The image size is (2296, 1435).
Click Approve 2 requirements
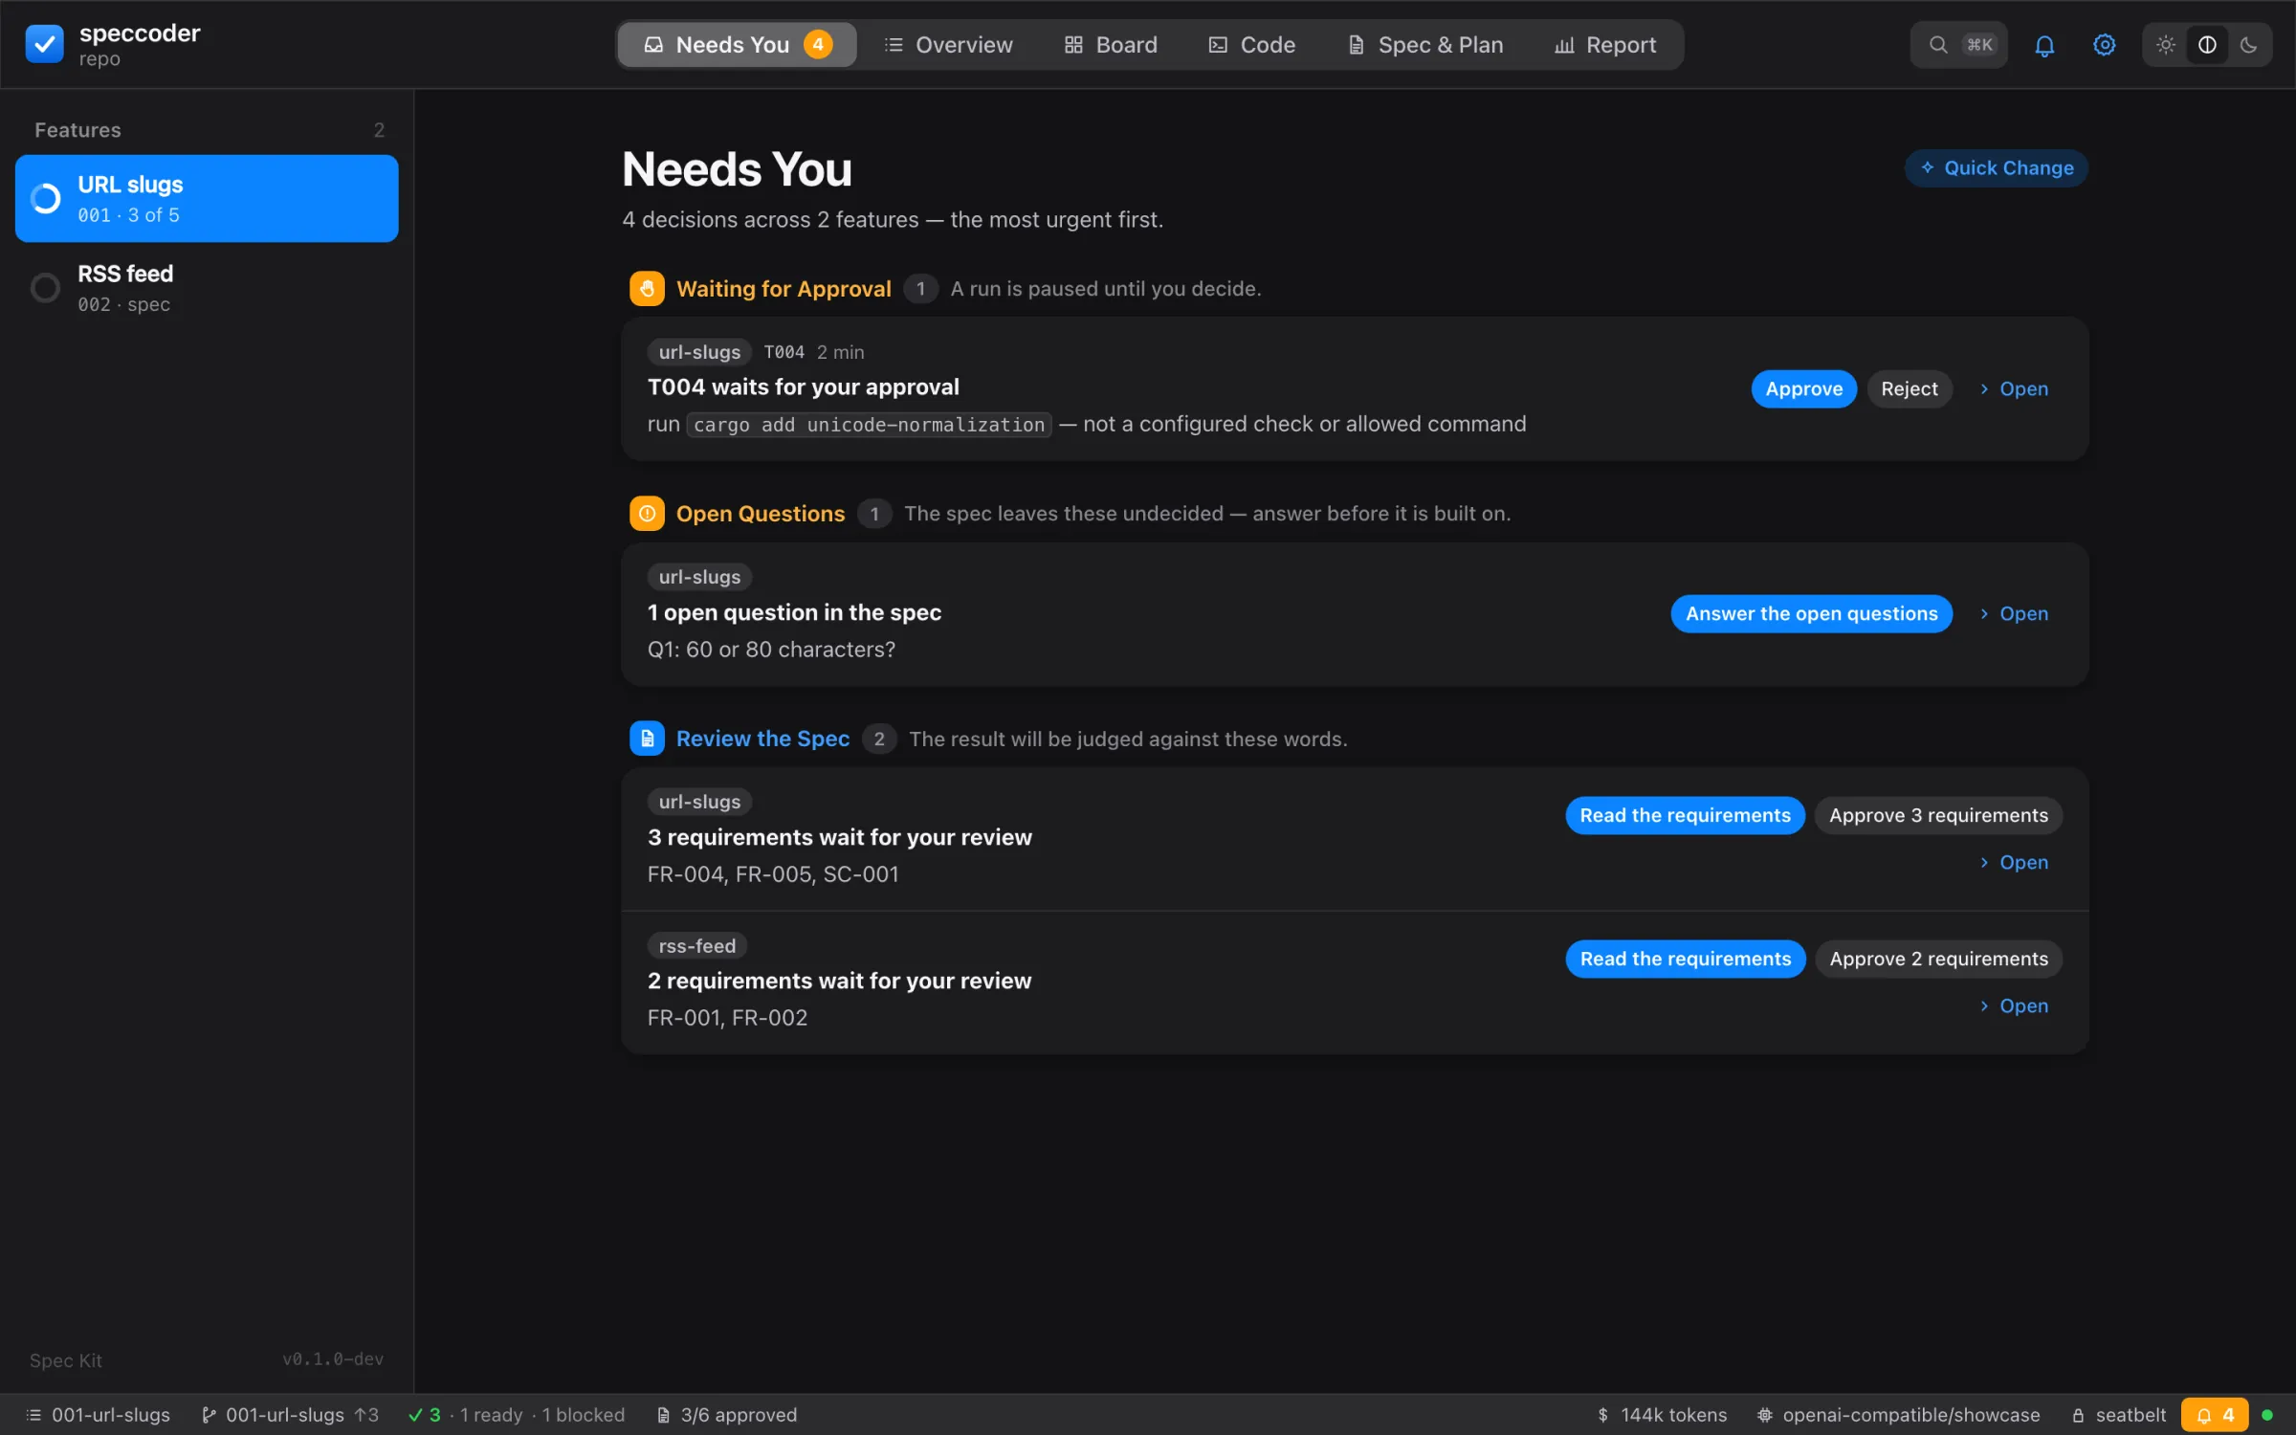click(x=1938, y=959)
